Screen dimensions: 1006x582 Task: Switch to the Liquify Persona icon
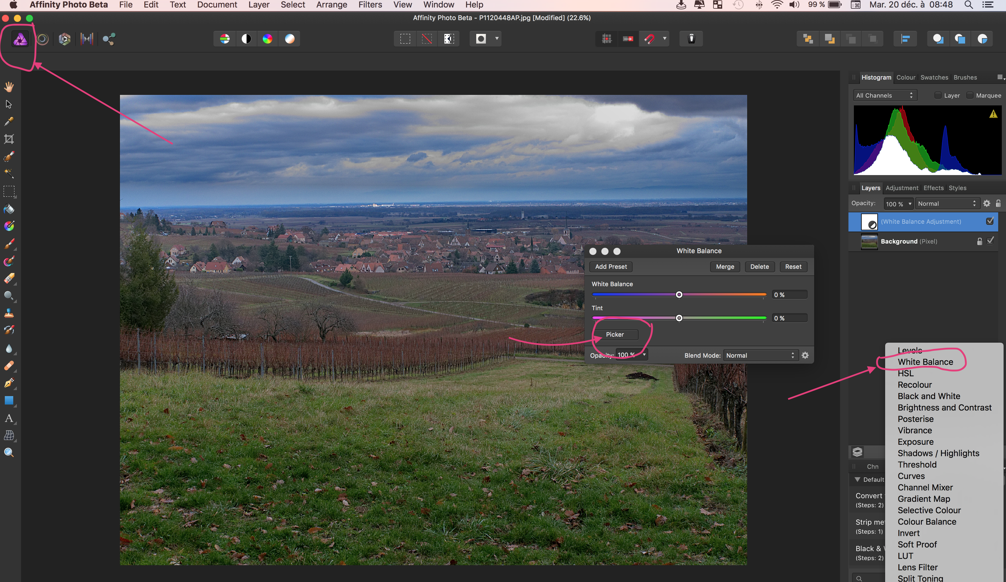click(42, 39)
